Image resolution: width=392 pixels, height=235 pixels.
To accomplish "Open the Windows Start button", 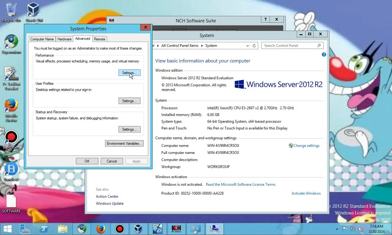I will click(x=7, y=229).
